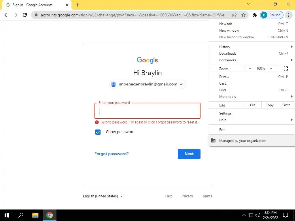Go back to the previous page
Screen dimensions: 295x221
pyautogui.click(x=6, y=15)
